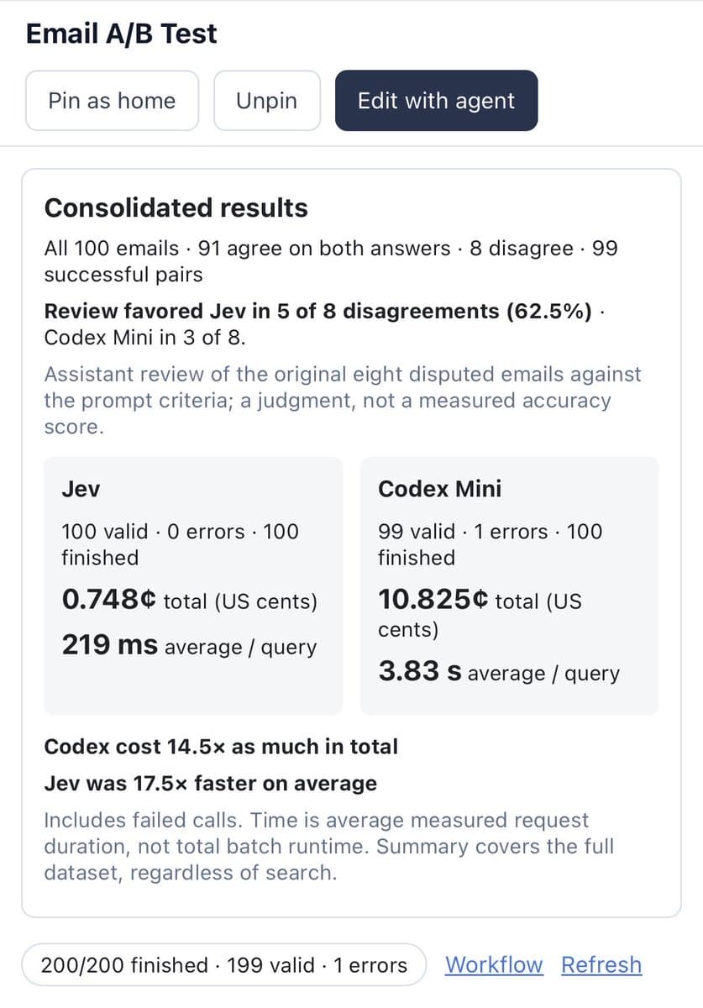Select the All 100 emails agreement summary
The width and height of the screenshot is (703, 1008).
331,261
